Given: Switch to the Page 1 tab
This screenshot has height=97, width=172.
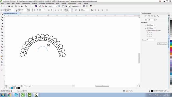Looking at the screenshot, I should (x=28, y=86).
